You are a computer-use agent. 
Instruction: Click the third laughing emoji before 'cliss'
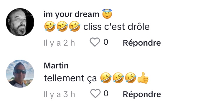(x=75, y=26)
